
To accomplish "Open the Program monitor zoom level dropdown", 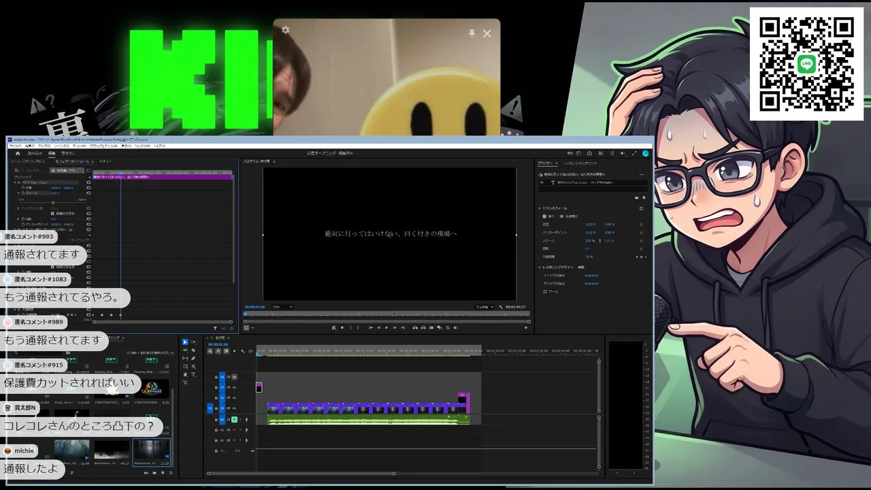I will [282, 307].
